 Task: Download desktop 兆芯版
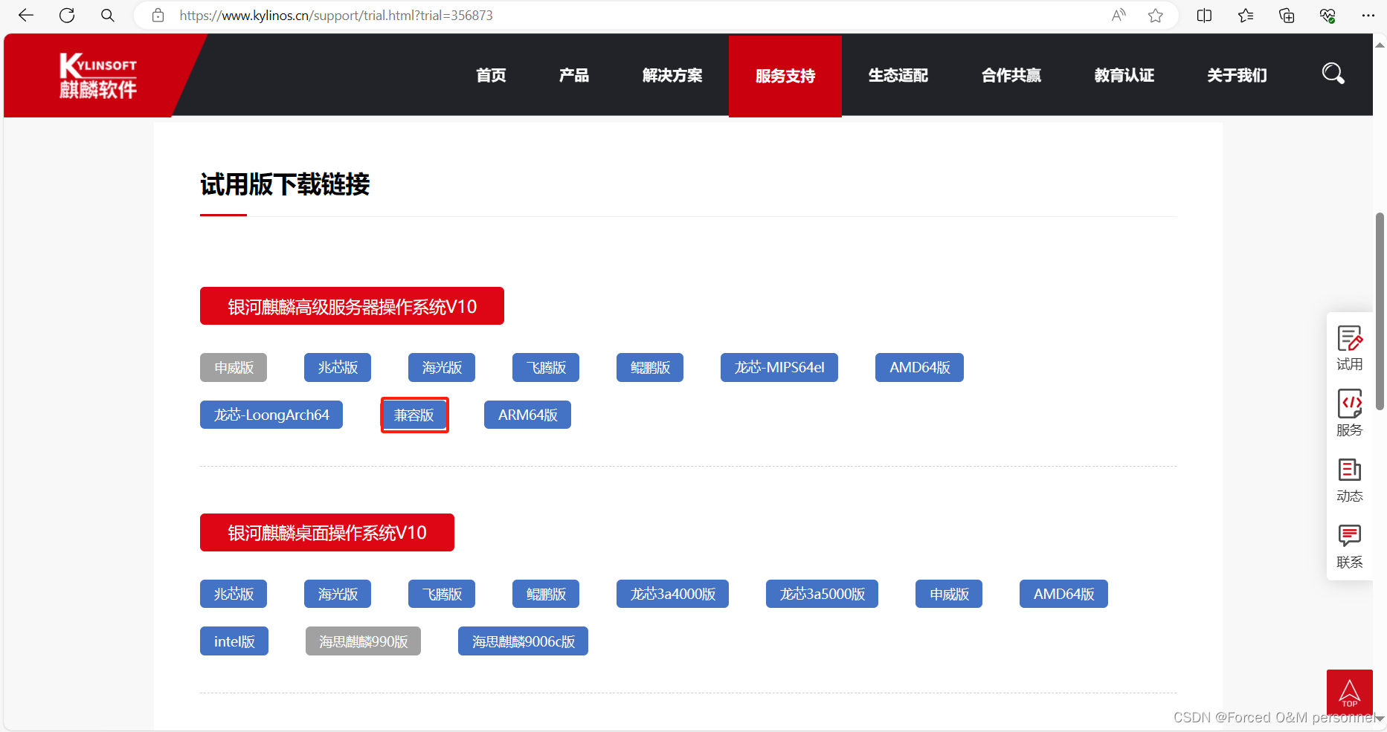click(x=234, y=594)
